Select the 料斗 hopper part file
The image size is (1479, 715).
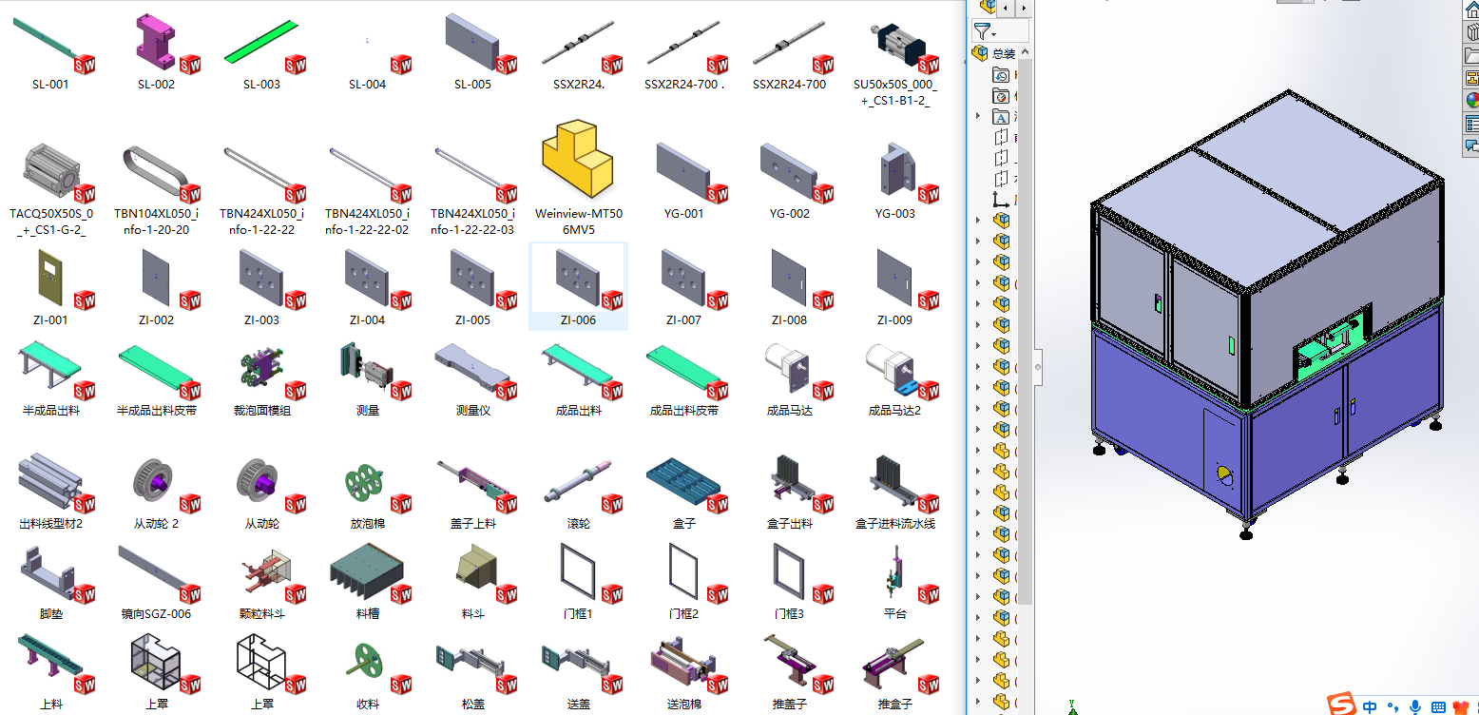click(472, 577)
